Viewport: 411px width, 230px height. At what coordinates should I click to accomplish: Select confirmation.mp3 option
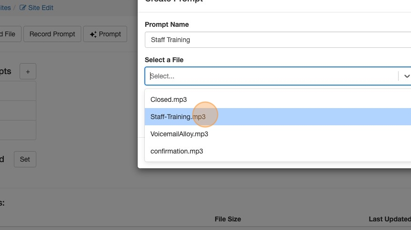[278, 151]
